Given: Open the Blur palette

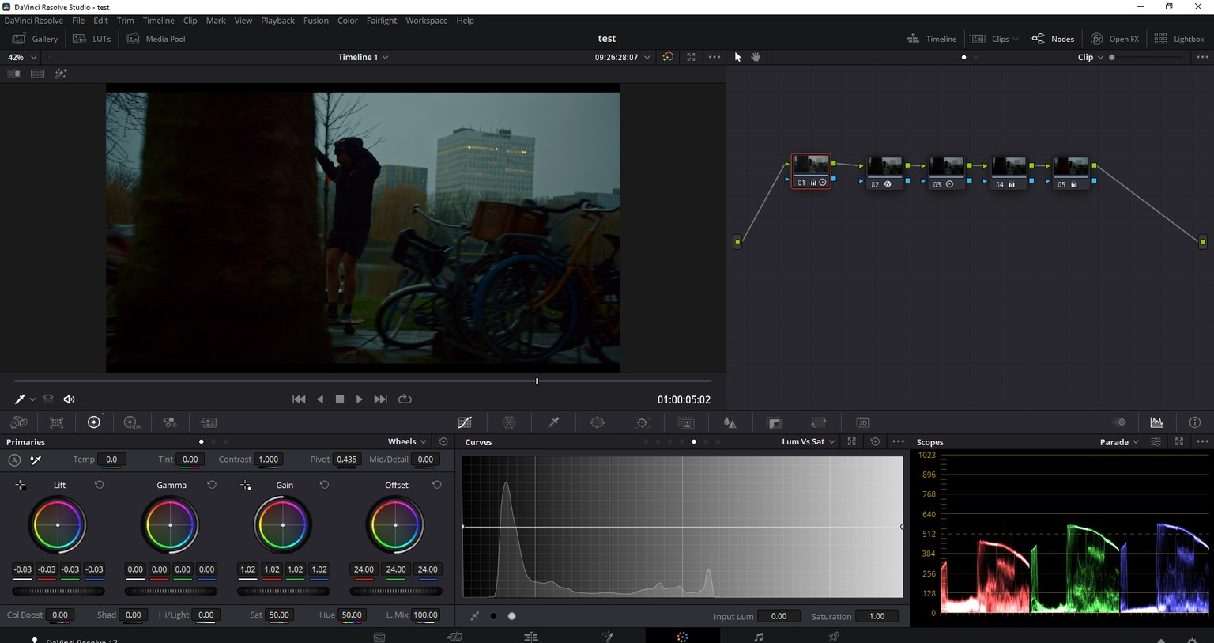Looking at the screenshot, I should click(x=730, y=422).
